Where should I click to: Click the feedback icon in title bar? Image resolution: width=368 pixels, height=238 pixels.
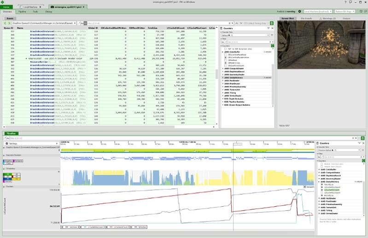[350, 2]
